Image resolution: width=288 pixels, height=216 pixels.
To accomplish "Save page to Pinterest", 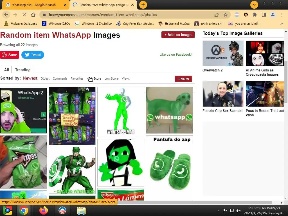I will click(10, 55).
